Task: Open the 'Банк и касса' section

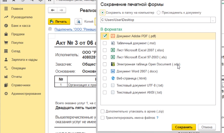Action: 21,26
